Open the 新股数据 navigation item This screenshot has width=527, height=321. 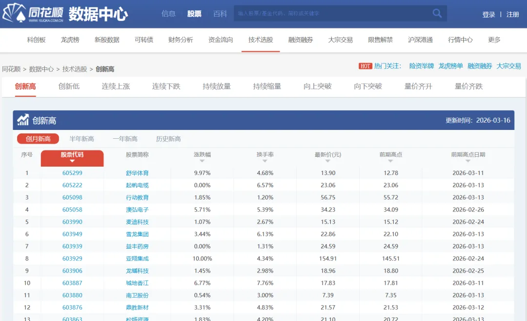[107, 40]
